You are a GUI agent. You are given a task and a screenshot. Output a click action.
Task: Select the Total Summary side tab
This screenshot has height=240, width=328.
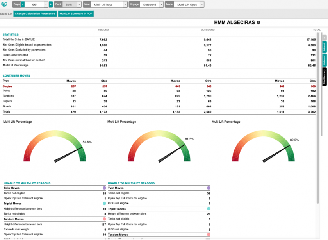pyautogui.click(x=324, y=76)
